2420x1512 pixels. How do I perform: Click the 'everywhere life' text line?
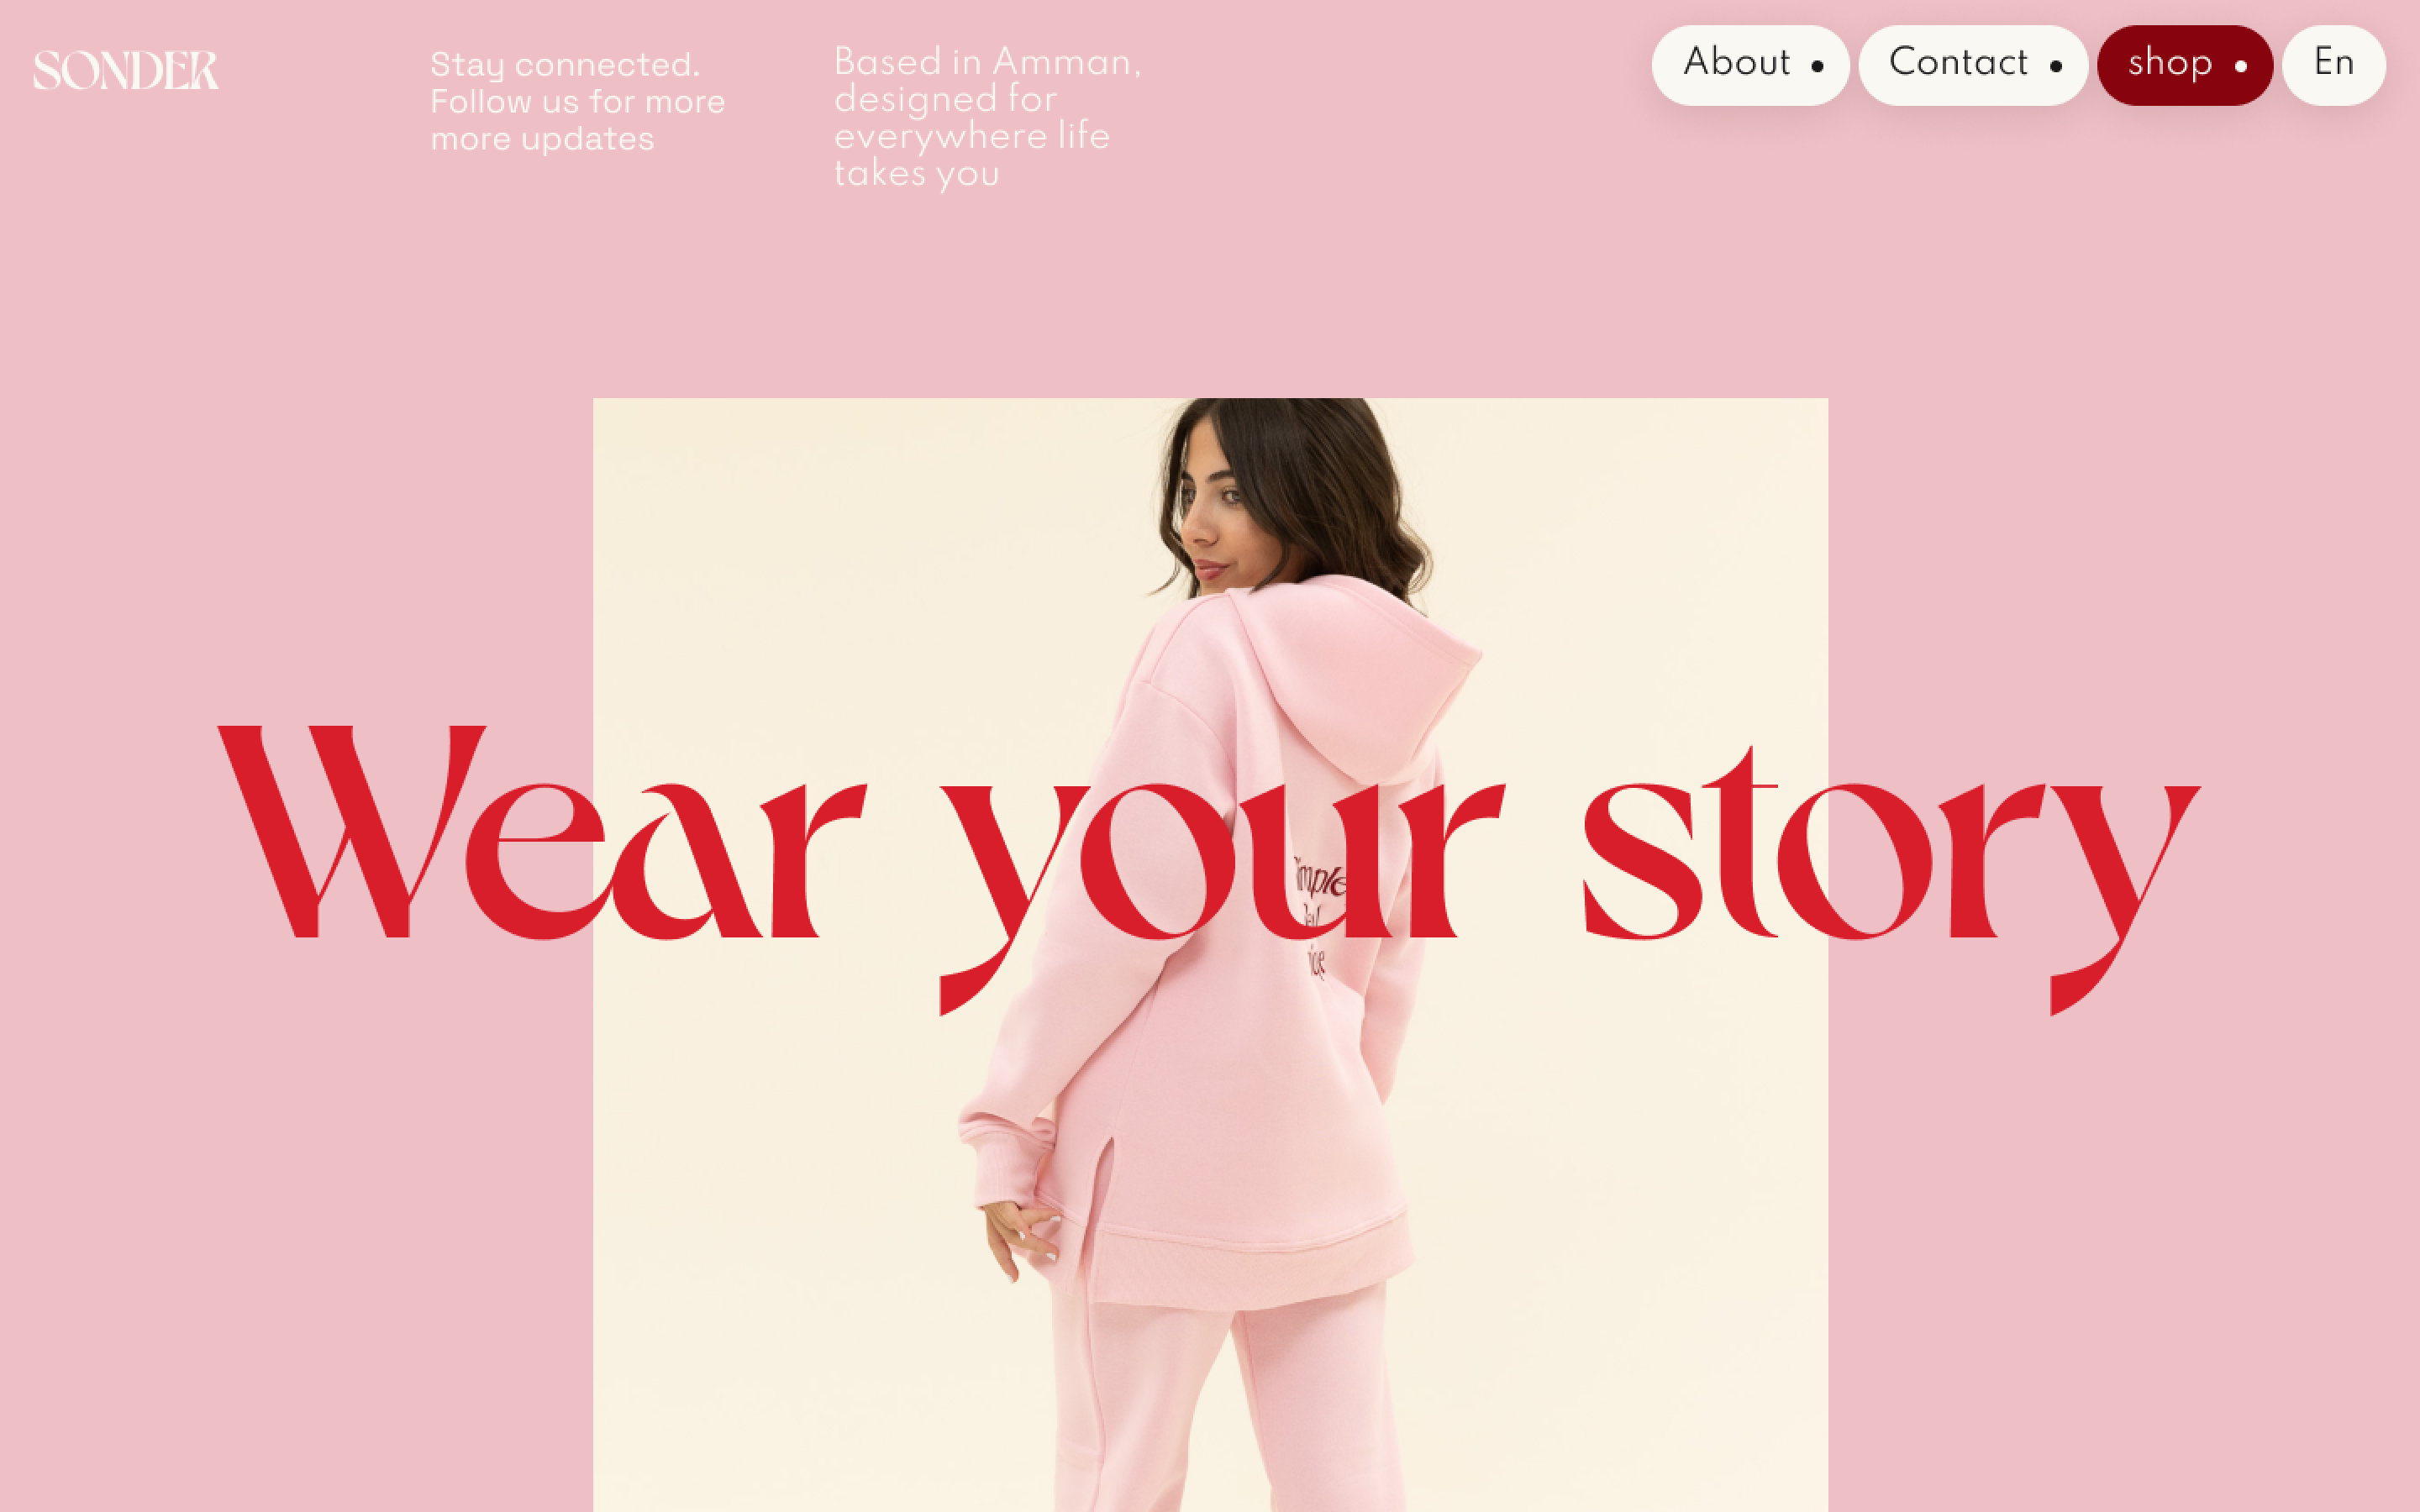click(x=972, y=136)
